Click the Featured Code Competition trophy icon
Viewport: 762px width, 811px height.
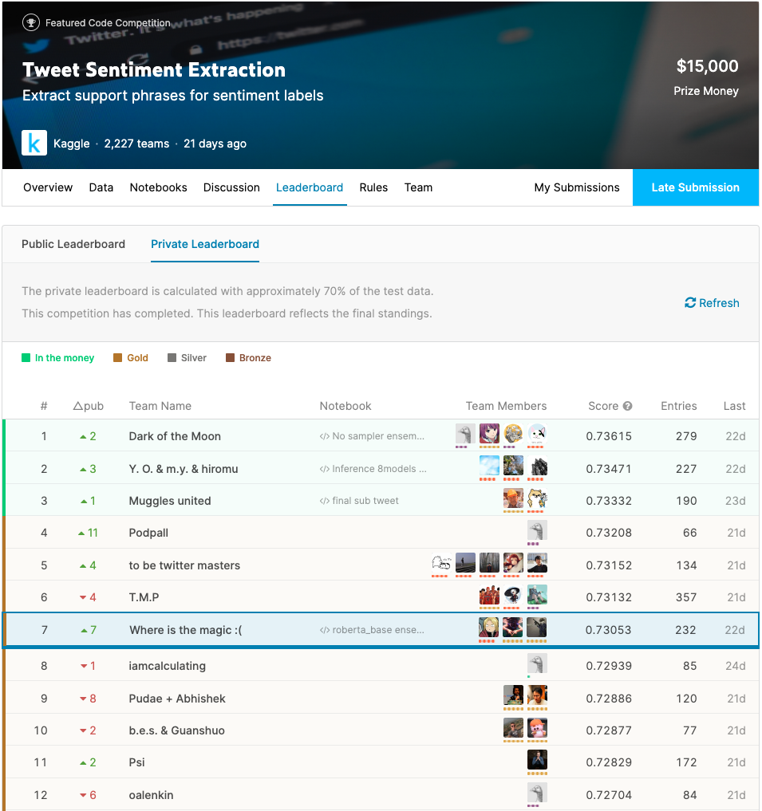pos(31,22)
